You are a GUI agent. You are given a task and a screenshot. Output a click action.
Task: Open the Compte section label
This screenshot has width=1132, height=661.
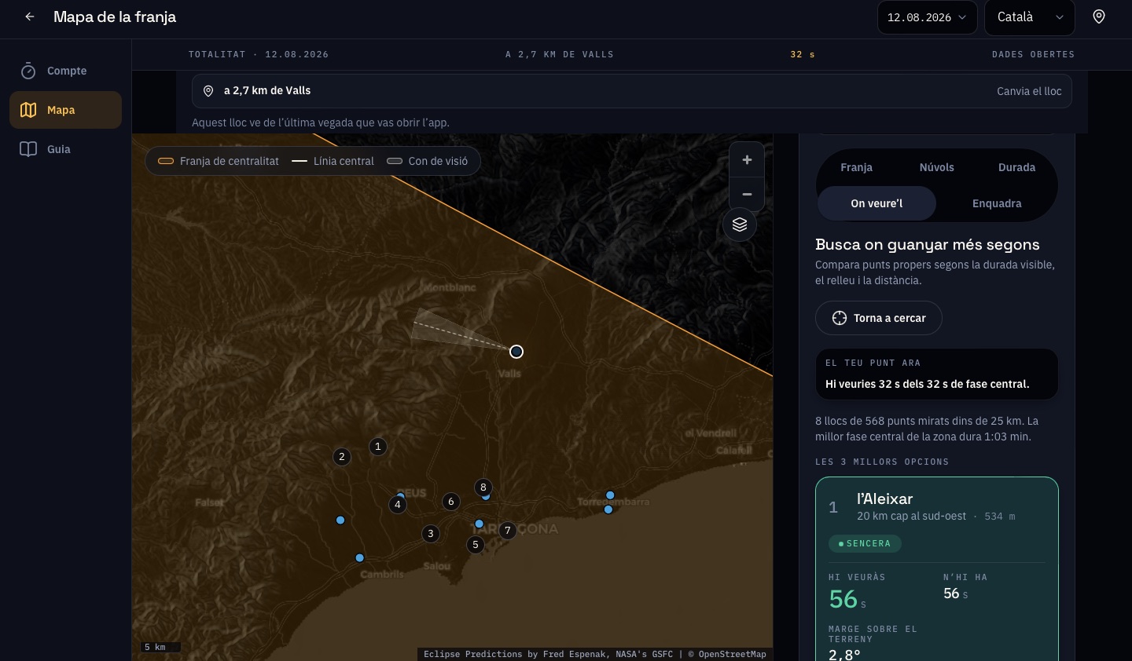(67, 71)
